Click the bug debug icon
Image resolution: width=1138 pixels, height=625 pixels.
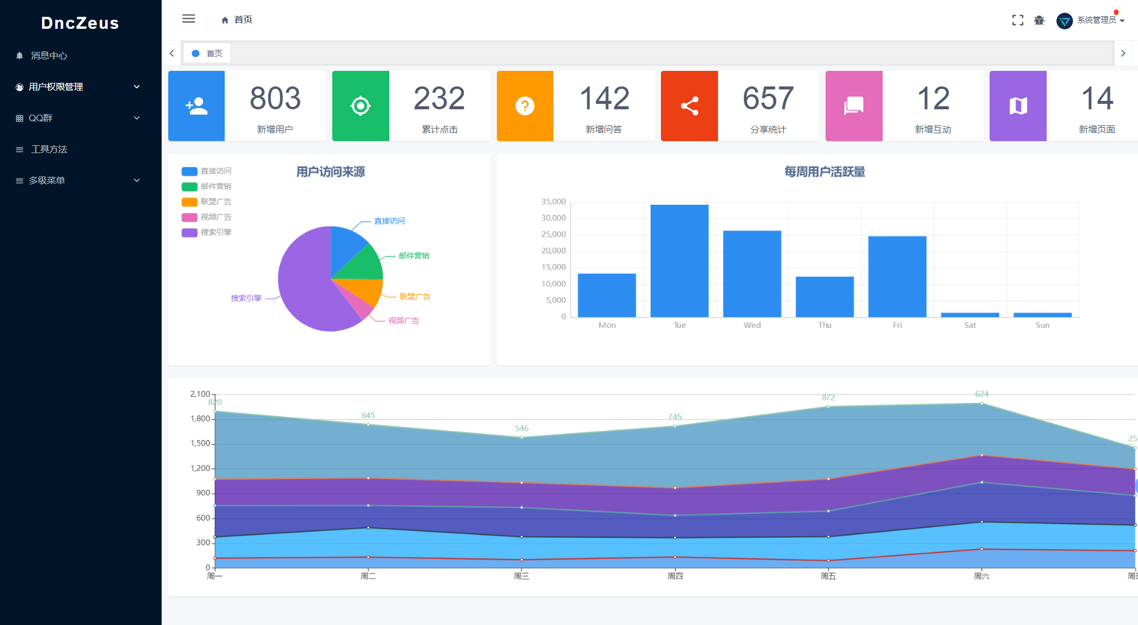[x=1039, y=20]
